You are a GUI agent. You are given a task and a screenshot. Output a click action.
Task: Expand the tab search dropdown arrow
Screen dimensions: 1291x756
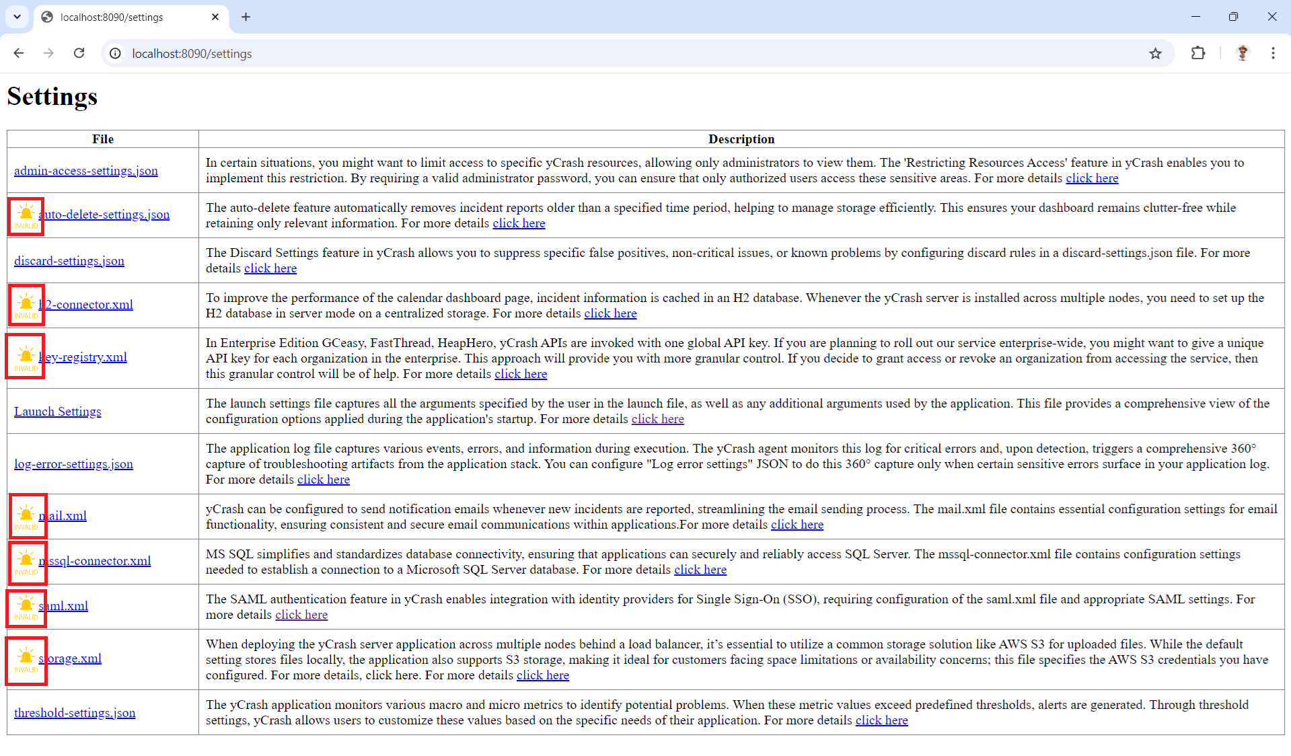(17, 17)
